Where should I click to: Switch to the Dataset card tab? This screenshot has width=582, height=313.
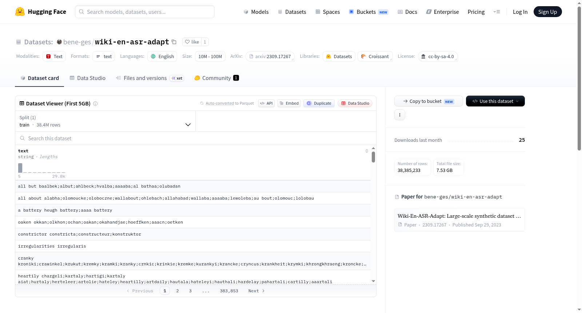39,78
